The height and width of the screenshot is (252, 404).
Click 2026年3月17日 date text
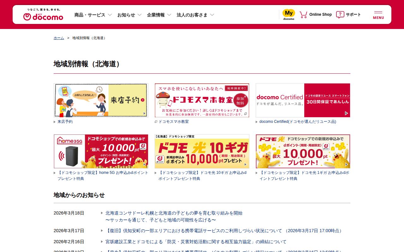69,231
